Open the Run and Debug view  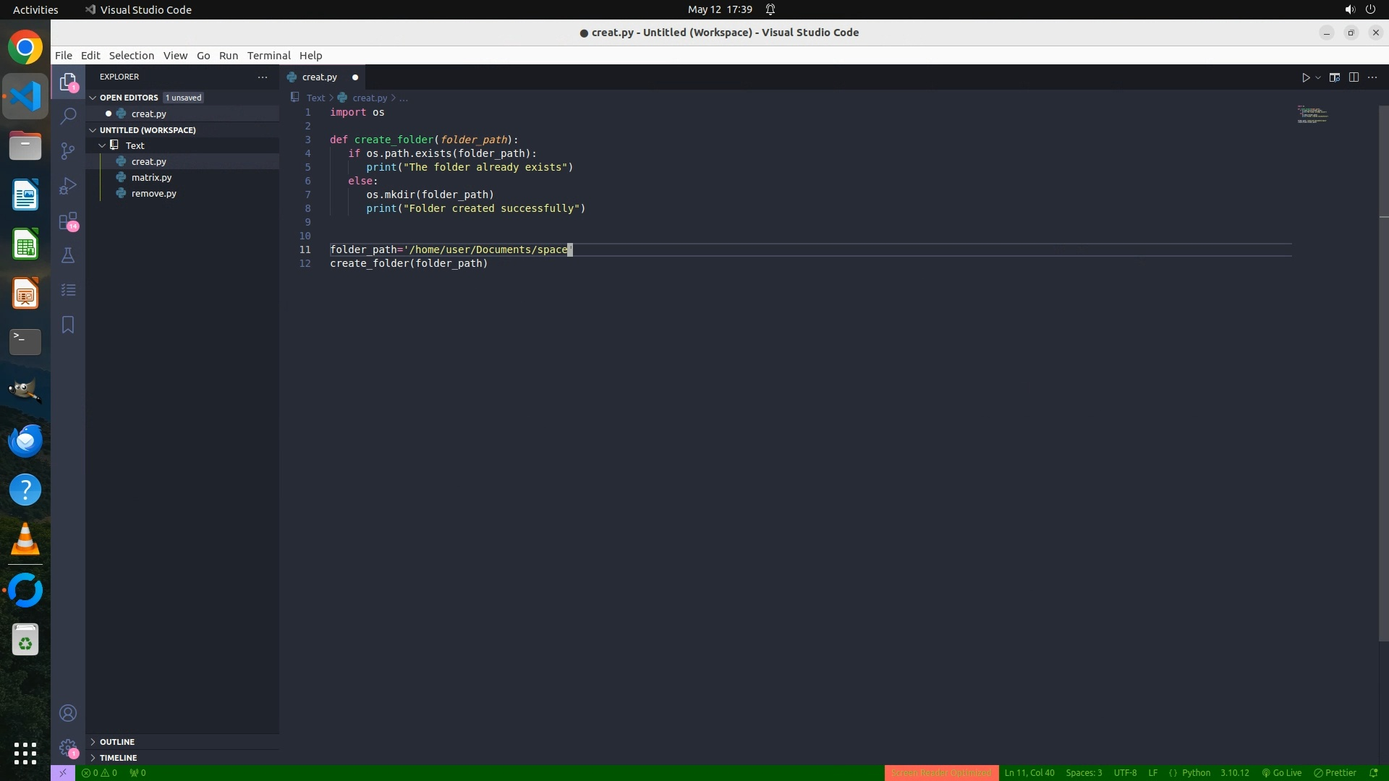point(68,186)
